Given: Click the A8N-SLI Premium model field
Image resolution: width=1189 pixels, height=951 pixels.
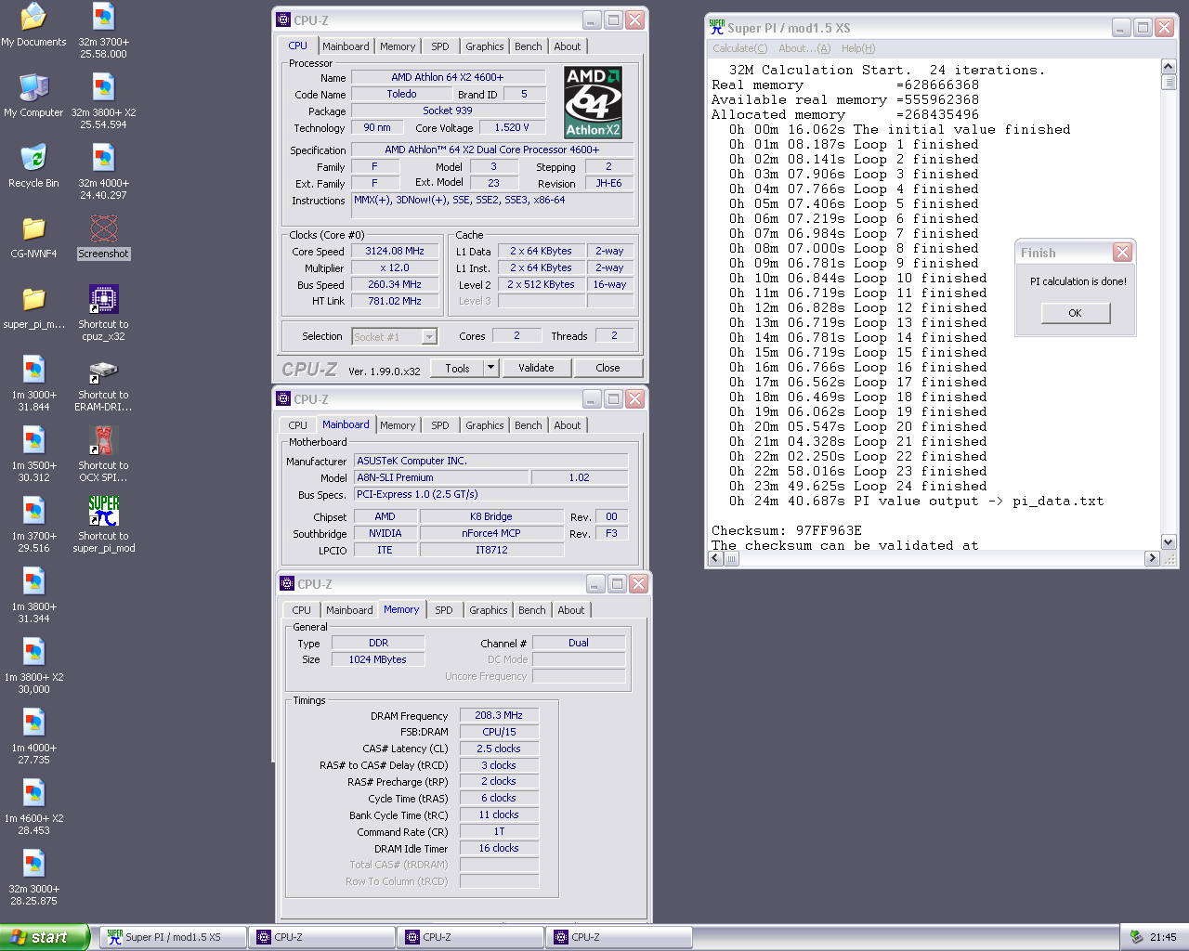Looking at the screenshot, I should 441,477.
